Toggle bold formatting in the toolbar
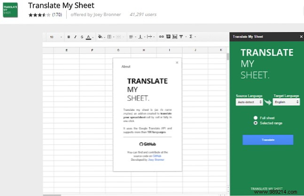This screenshot has width=304, height=196. click(69, 37)
